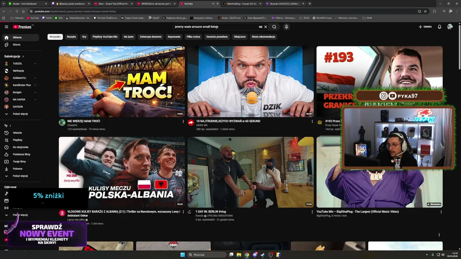The height and width of the screenshot is (259, 461).
Task: Open Pobrane downloads in sidebar
Action: [x=20, y=169]
